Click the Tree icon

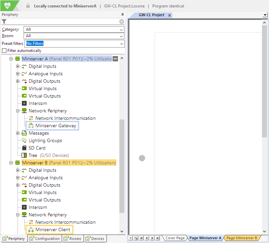(x=24, y=155)
